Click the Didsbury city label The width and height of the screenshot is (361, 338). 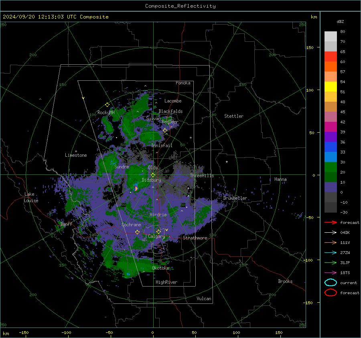pos(151,180)
